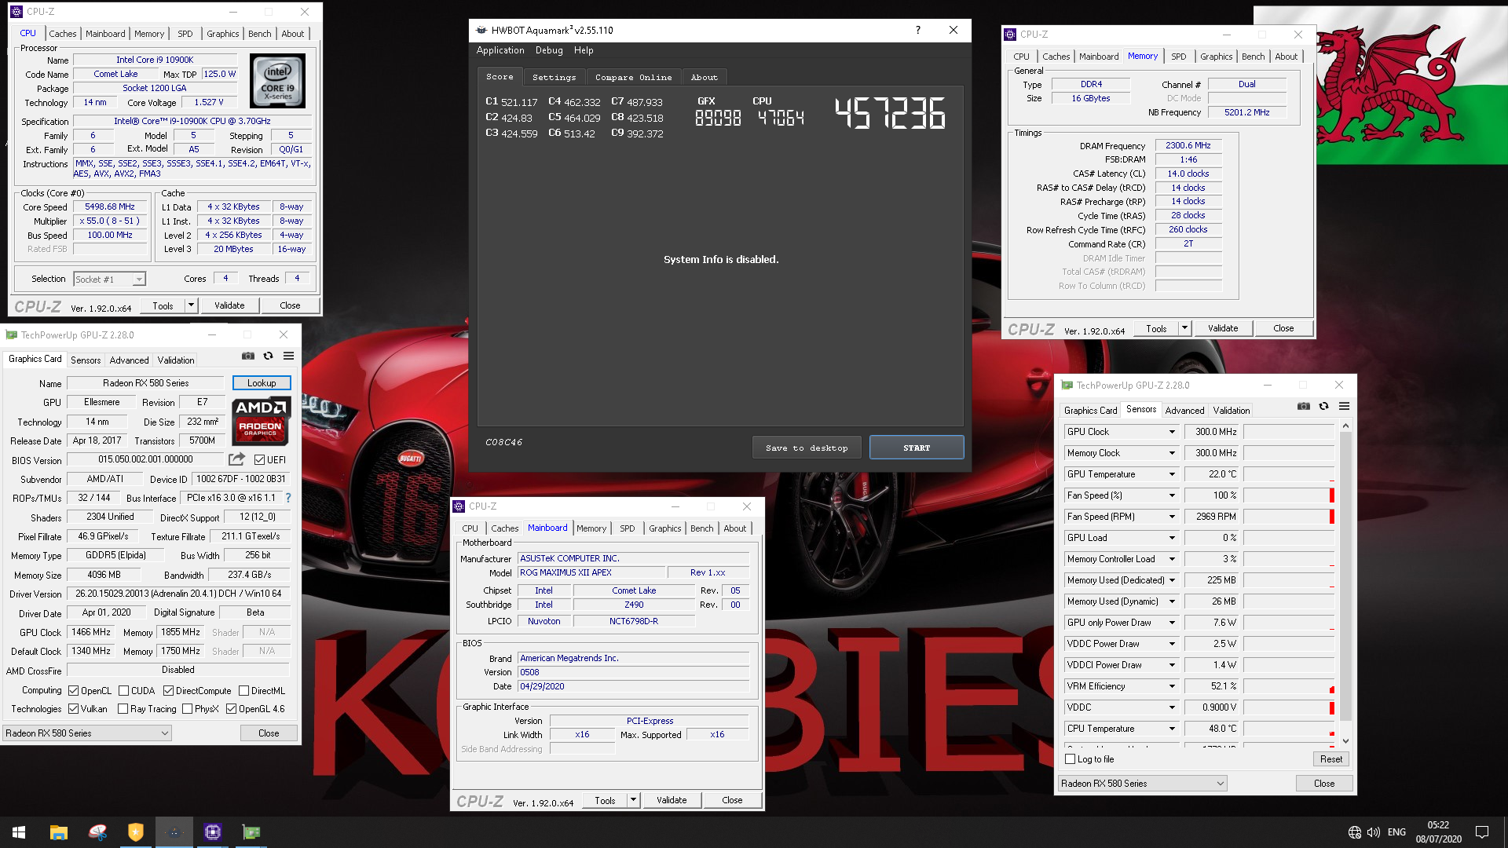
Task: Click Save to desktop in Aquamark
Action: pyautogui.click(x=807, y=448)
